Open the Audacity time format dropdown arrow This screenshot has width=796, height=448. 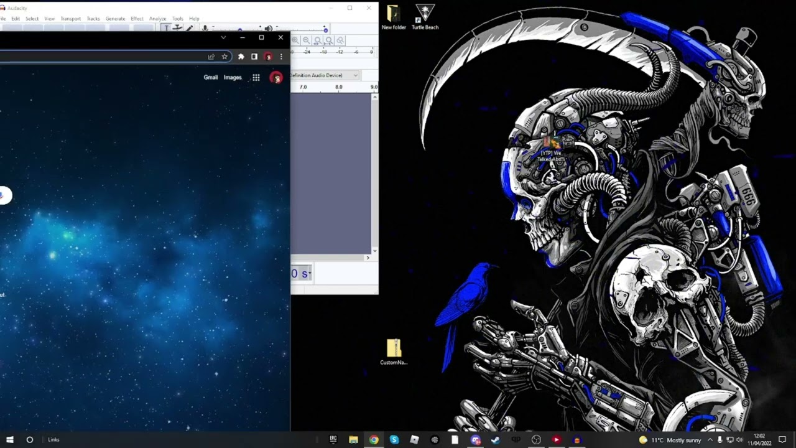pos(308,274)
